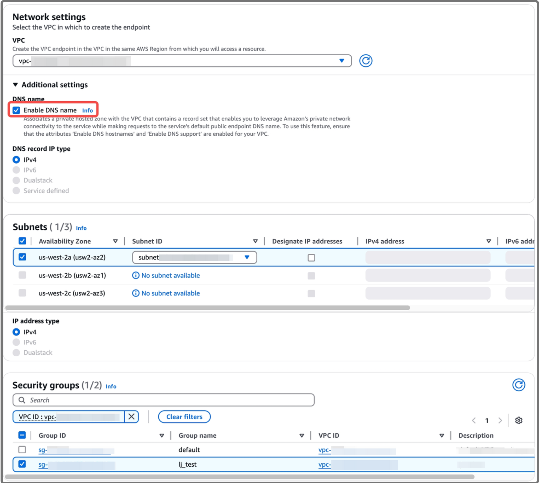Screen dimensions: 539x483
Task: Go to the previous security groups page
Action: tap(474, 420)
